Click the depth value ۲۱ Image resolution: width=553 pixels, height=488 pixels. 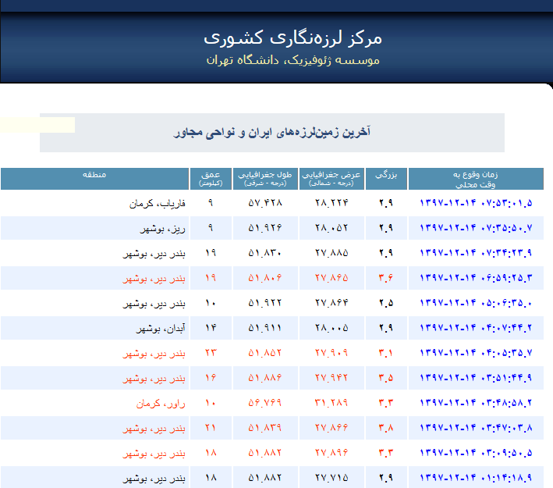pyautogui.click(x=211, y=428)
